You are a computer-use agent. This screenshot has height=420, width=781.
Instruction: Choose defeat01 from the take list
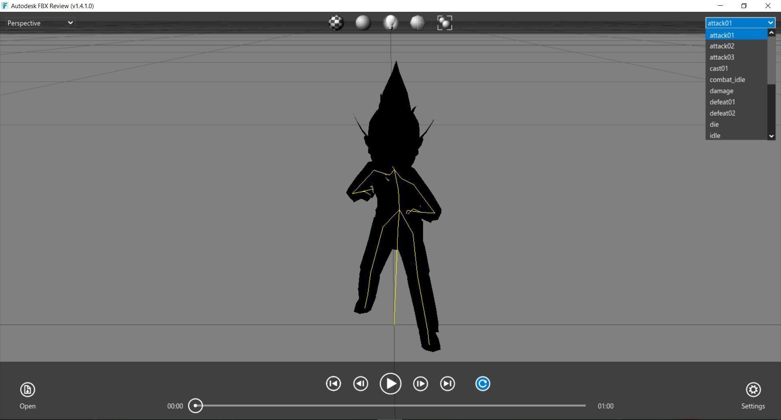click(x=736, y=102)
